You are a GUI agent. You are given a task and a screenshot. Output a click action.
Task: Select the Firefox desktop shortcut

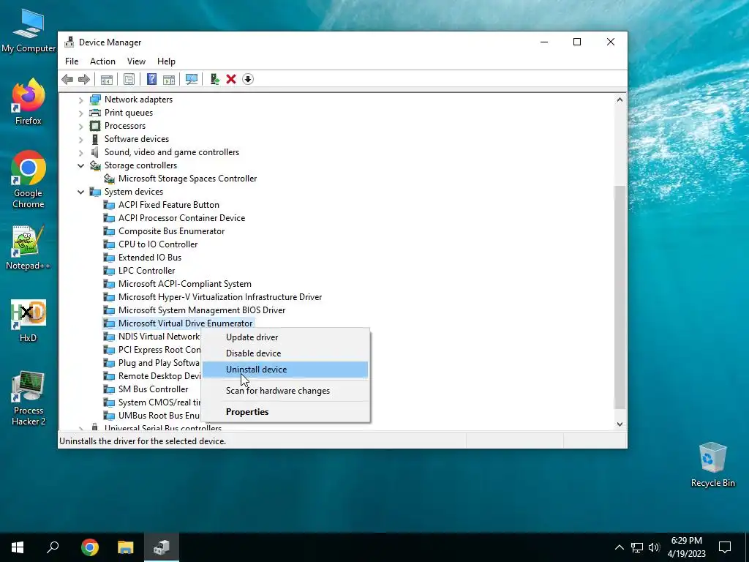[x=29, y=102]
